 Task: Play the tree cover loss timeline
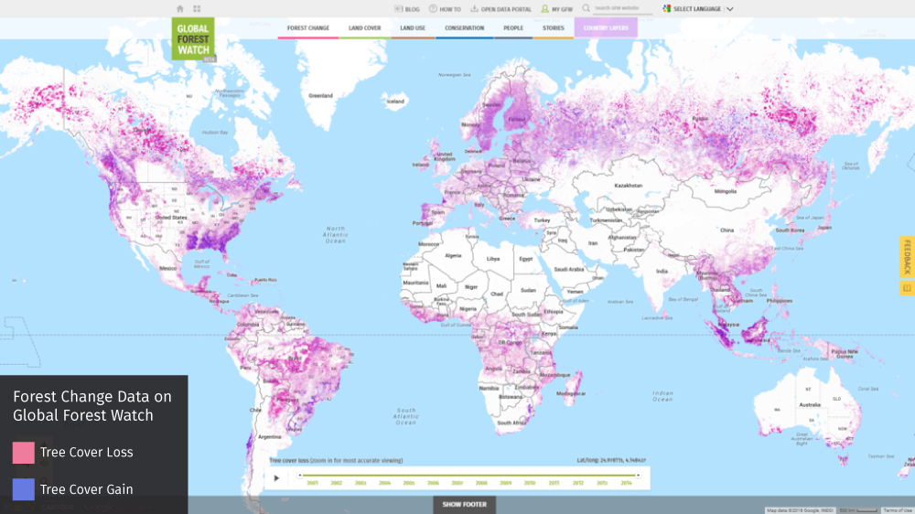[x=276, y=478]
